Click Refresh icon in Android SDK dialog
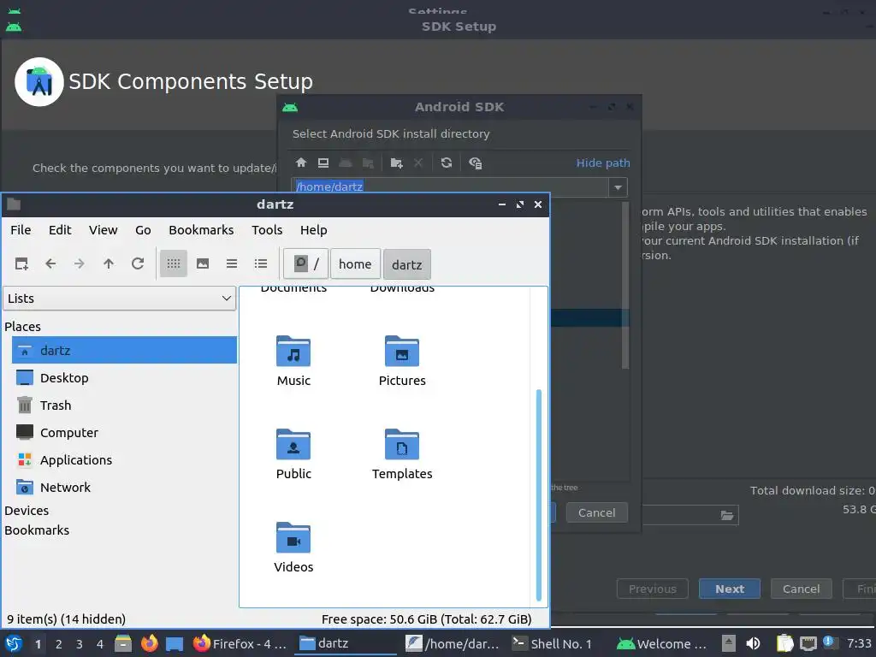Image resolution: width=876 pixels, height=657 pixels. tap(446, 163)
